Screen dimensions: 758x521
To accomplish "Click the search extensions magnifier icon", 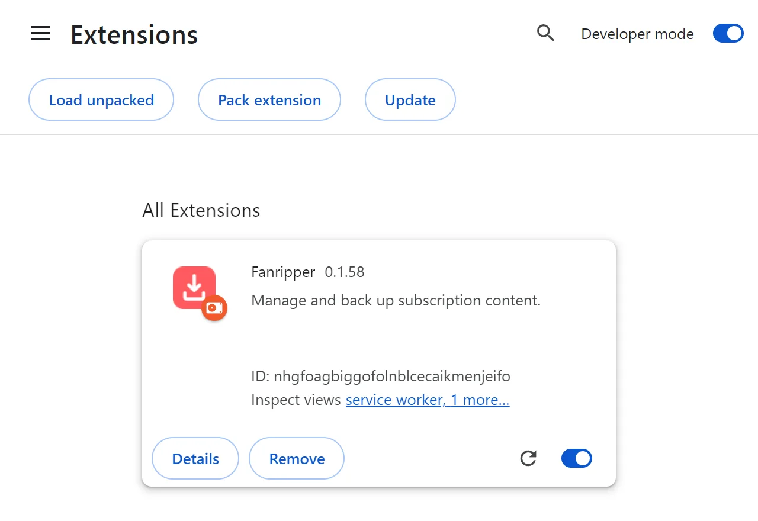I will pos(545,34).
